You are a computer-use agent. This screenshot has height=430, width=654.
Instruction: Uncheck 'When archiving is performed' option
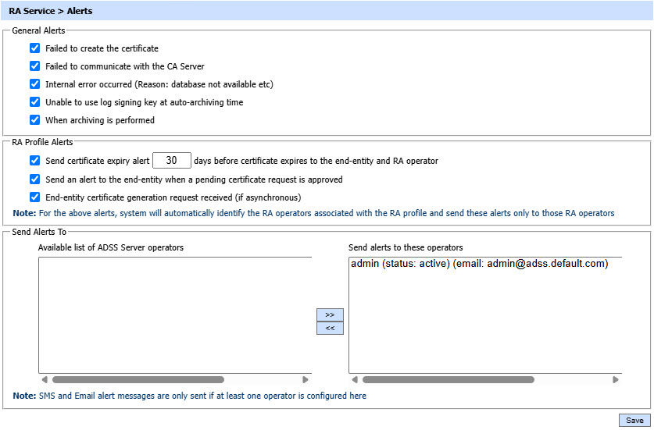click(x=34, y=120)
